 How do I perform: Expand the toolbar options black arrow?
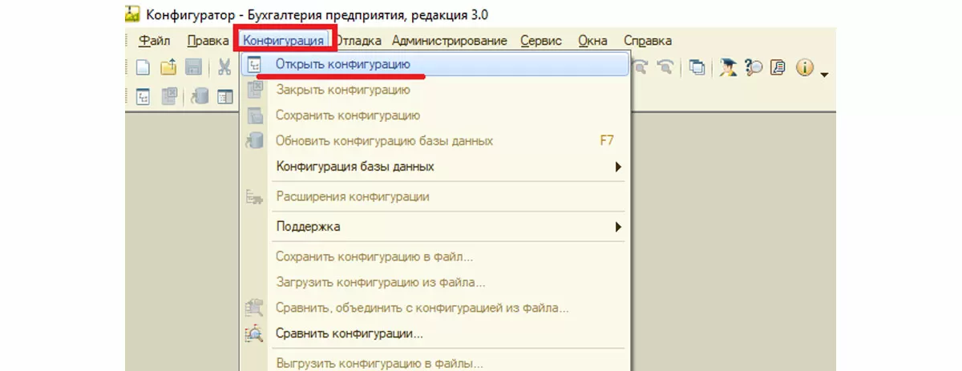coord(823,74)
